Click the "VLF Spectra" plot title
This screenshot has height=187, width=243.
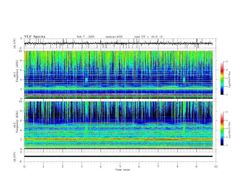click(x=35, y=37)
